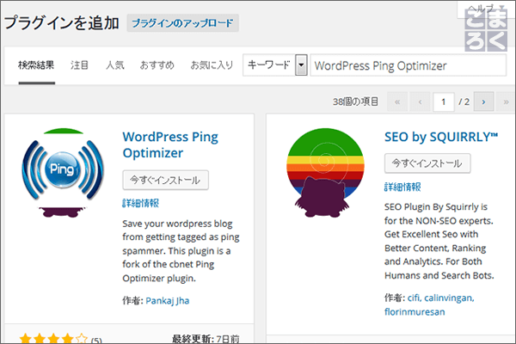Click the SEO by SQUIRRLY plugin icon

(325, 173)
